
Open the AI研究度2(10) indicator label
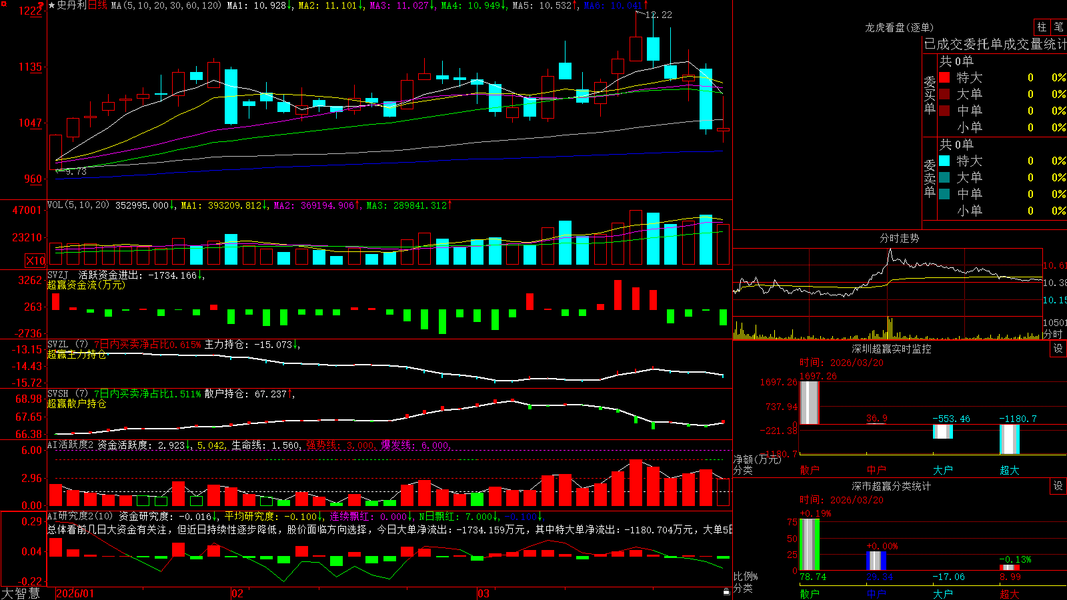[x=80, y=516]
